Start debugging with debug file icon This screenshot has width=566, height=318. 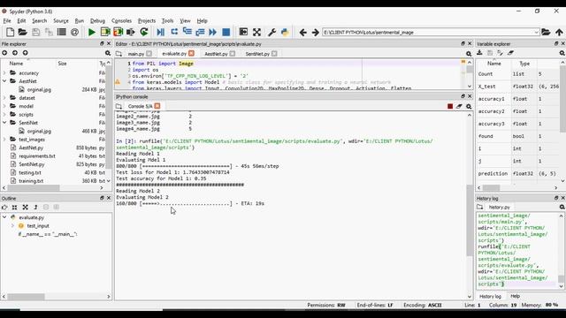(161, 32)
